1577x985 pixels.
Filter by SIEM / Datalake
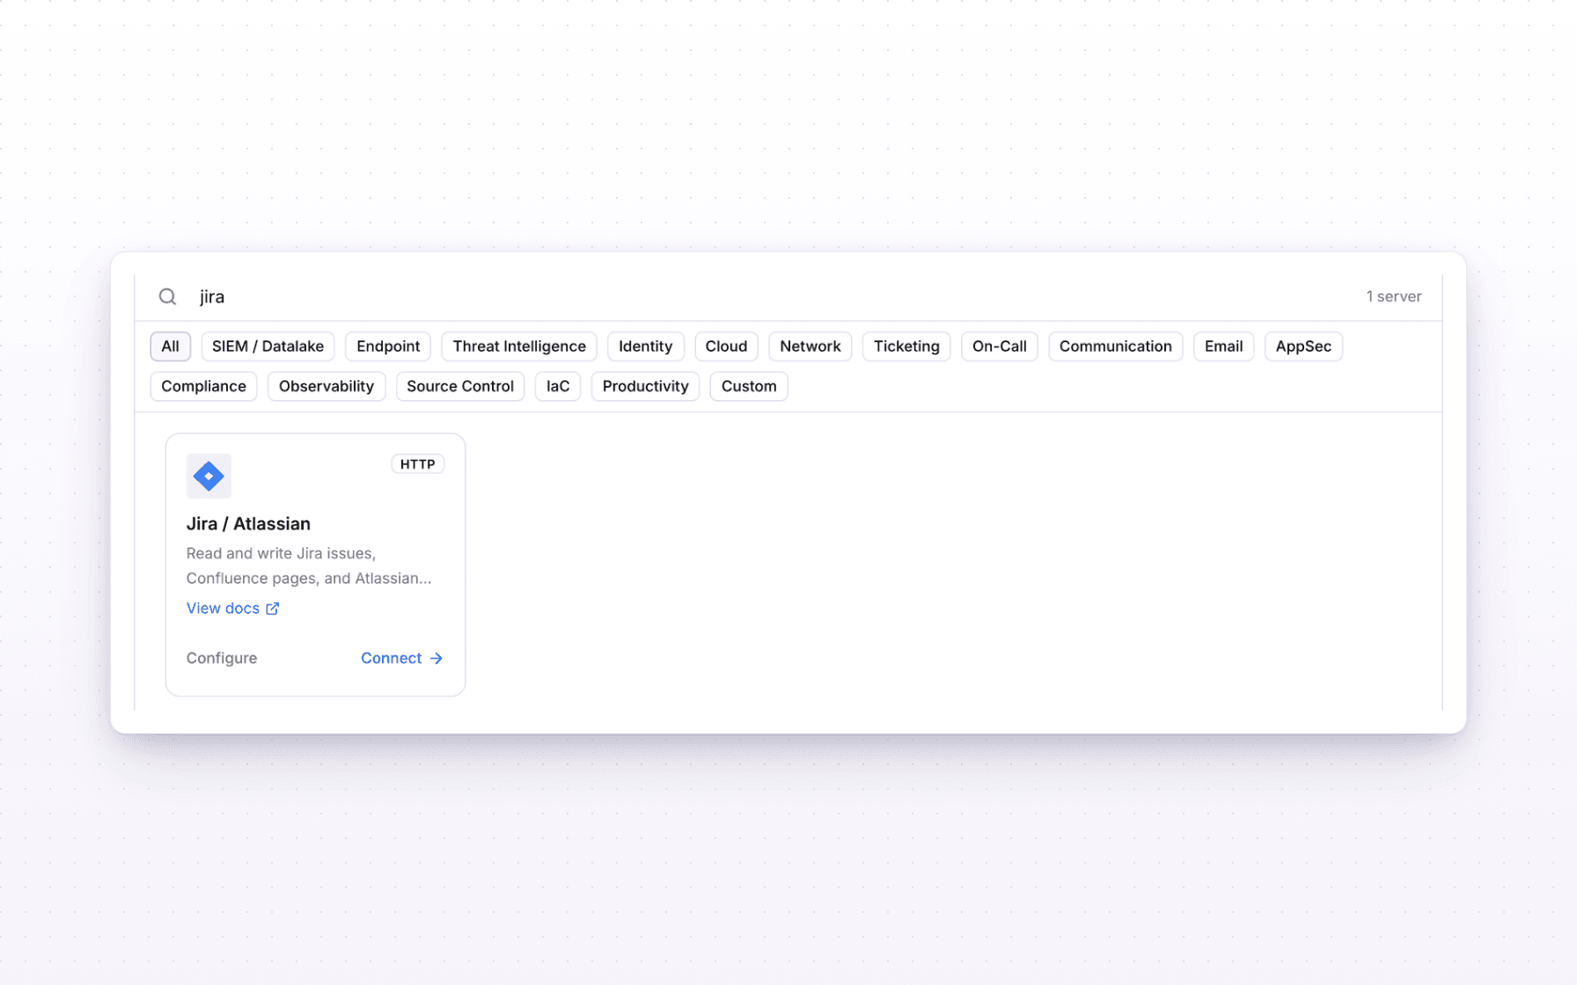pyautogui.click(x=268, y=347)
